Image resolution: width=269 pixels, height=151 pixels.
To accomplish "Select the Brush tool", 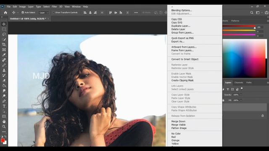I will 4,65.
